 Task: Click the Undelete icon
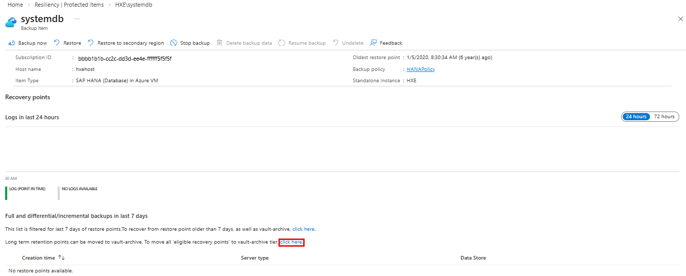[x=336, y=43]
